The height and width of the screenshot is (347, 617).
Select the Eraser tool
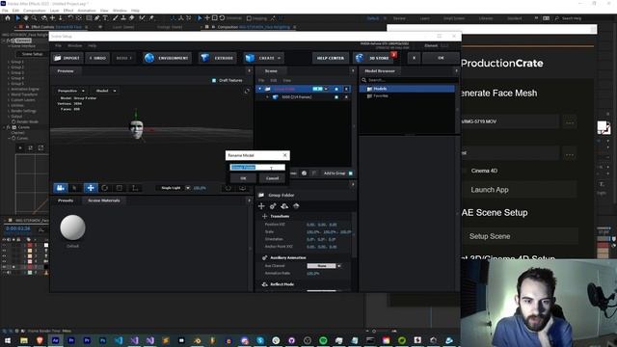tap(132, 18)
